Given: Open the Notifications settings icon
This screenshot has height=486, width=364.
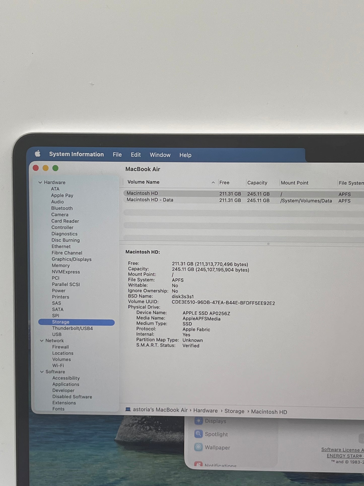Looking at the screenshot, I should coord(198,464).
